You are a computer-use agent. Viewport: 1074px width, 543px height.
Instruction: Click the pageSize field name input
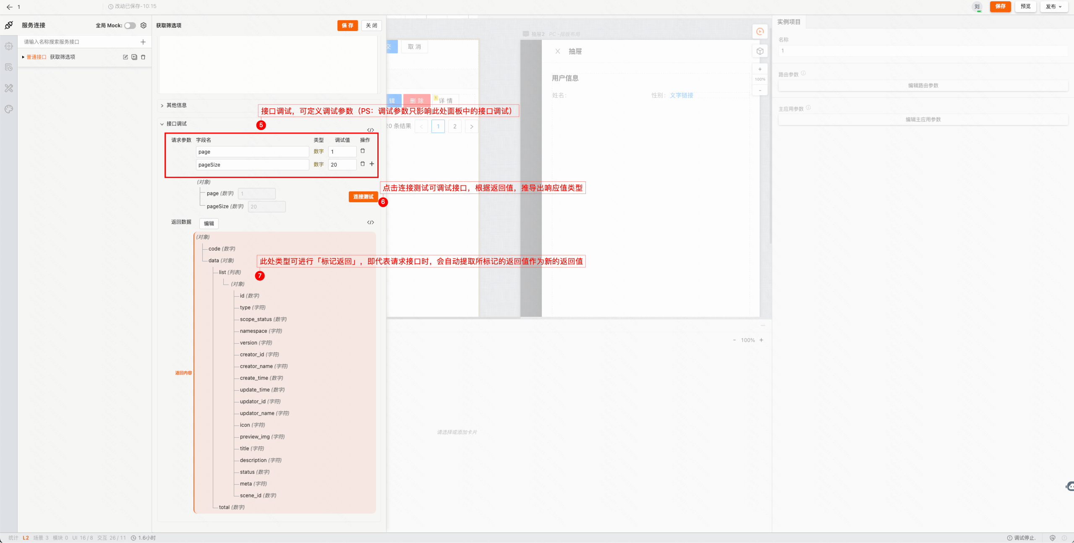(x=253, y=165)
